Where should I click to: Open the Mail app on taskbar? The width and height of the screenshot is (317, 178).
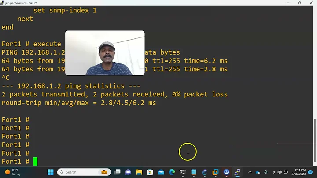tap(161, 172)
